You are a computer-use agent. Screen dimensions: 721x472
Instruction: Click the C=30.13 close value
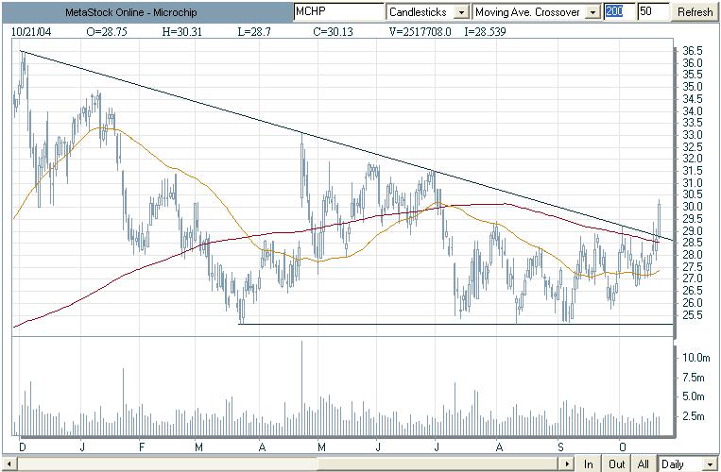(x=332, y=32)
